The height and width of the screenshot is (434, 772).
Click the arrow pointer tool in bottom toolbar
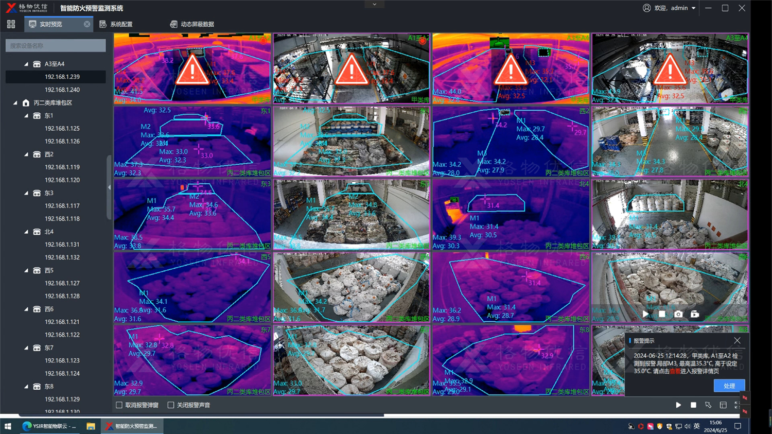coord(708,405)
